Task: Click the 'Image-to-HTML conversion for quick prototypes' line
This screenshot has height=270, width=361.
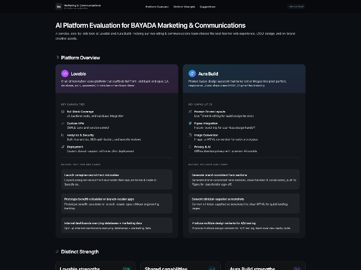Action: (x=226, y=139)
